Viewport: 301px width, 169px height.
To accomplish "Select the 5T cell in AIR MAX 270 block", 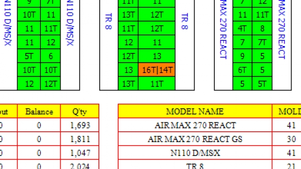I will 262,83.
